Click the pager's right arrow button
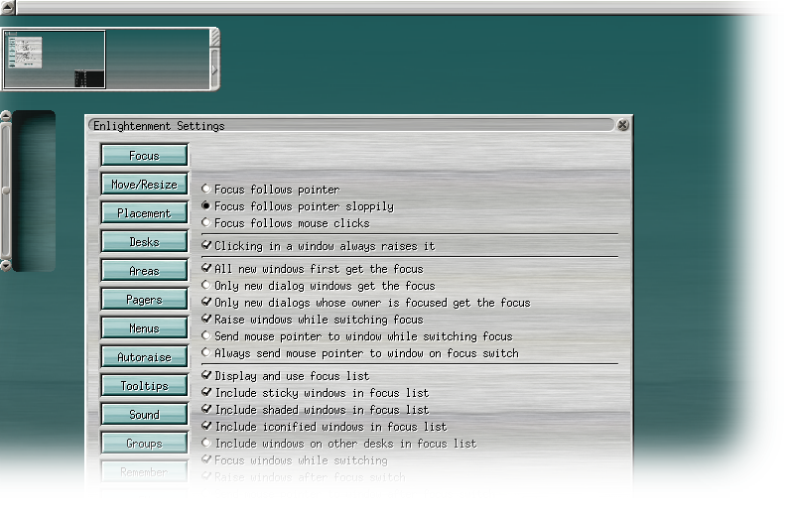 point(214,69)
